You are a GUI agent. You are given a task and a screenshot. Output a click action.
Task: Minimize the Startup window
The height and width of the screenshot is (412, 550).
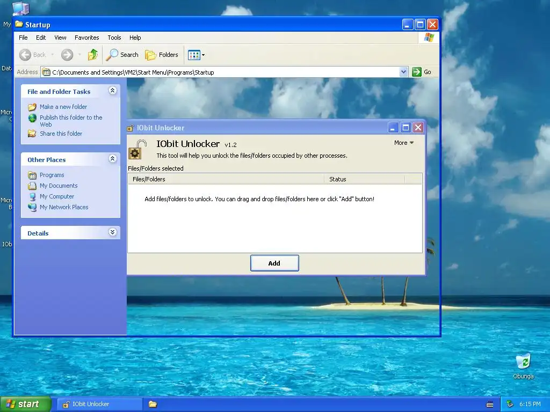tap(407, 25)
